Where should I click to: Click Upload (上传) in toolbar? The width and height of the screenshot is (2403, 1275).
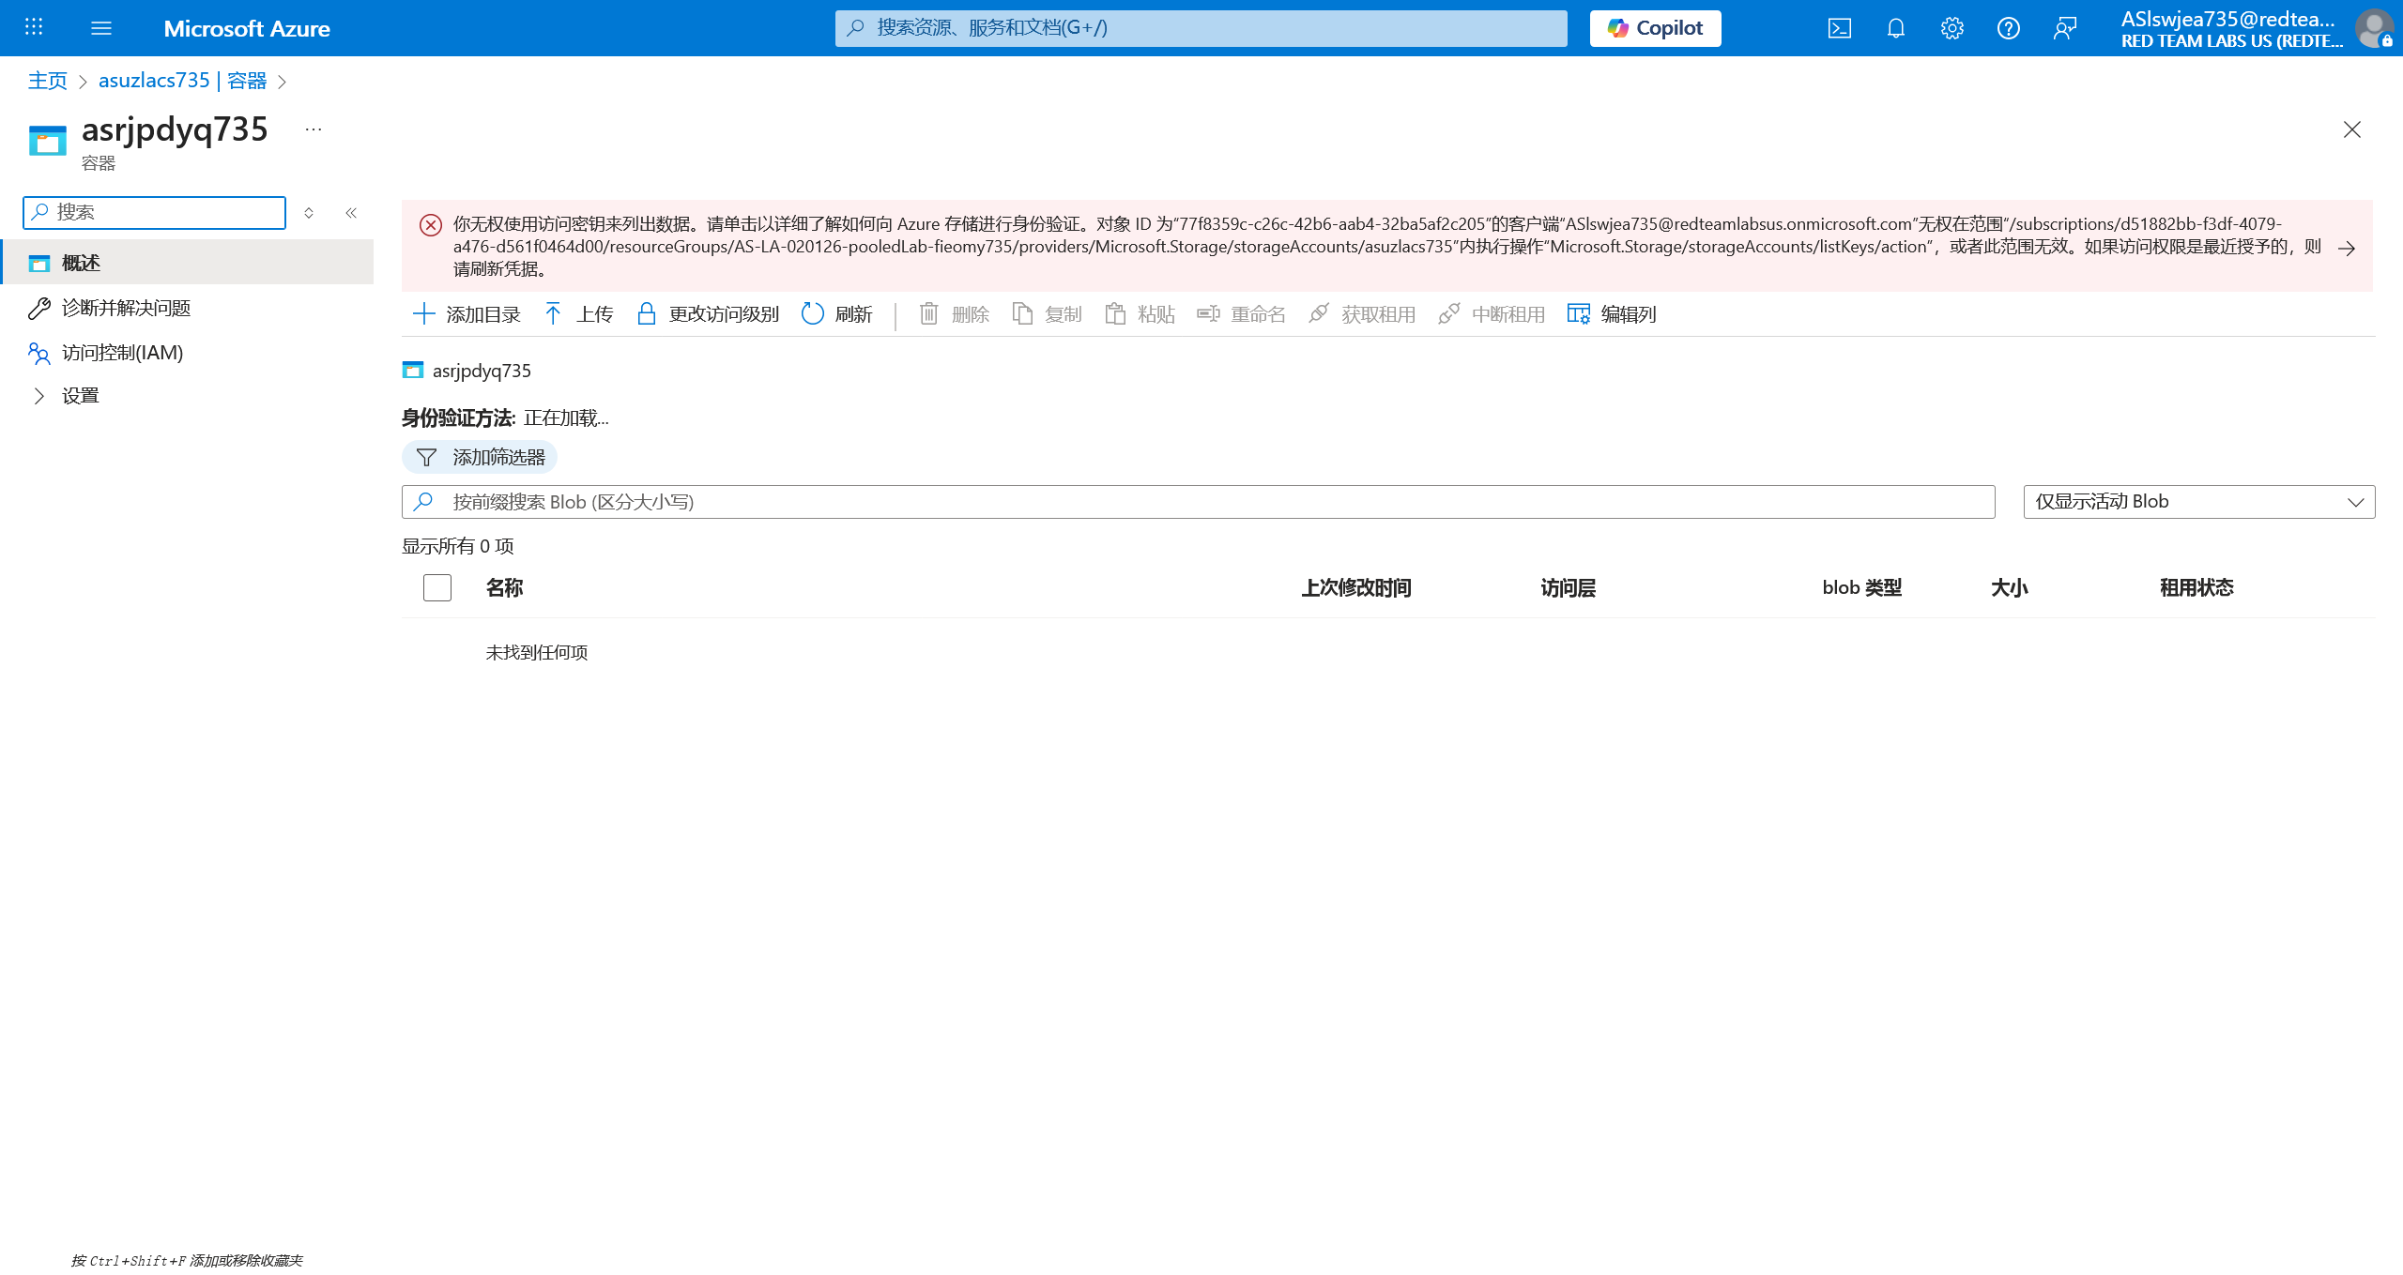578,313
